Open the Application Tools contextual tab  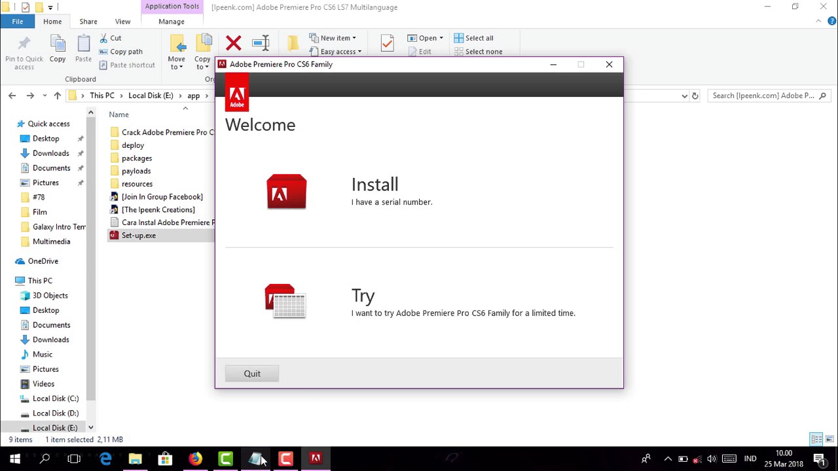click(172, 7)
